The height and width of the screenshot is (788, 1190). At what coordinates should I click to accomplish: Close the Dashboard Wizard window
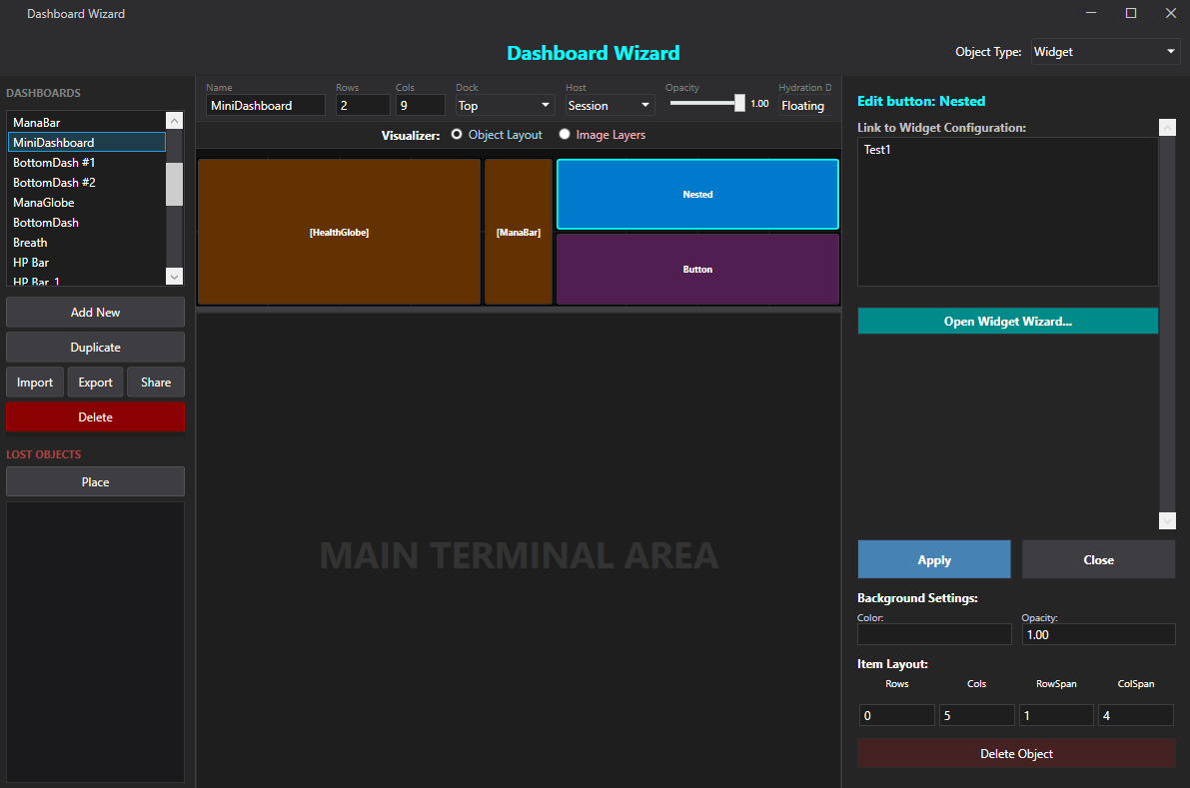pos(1170,13)
